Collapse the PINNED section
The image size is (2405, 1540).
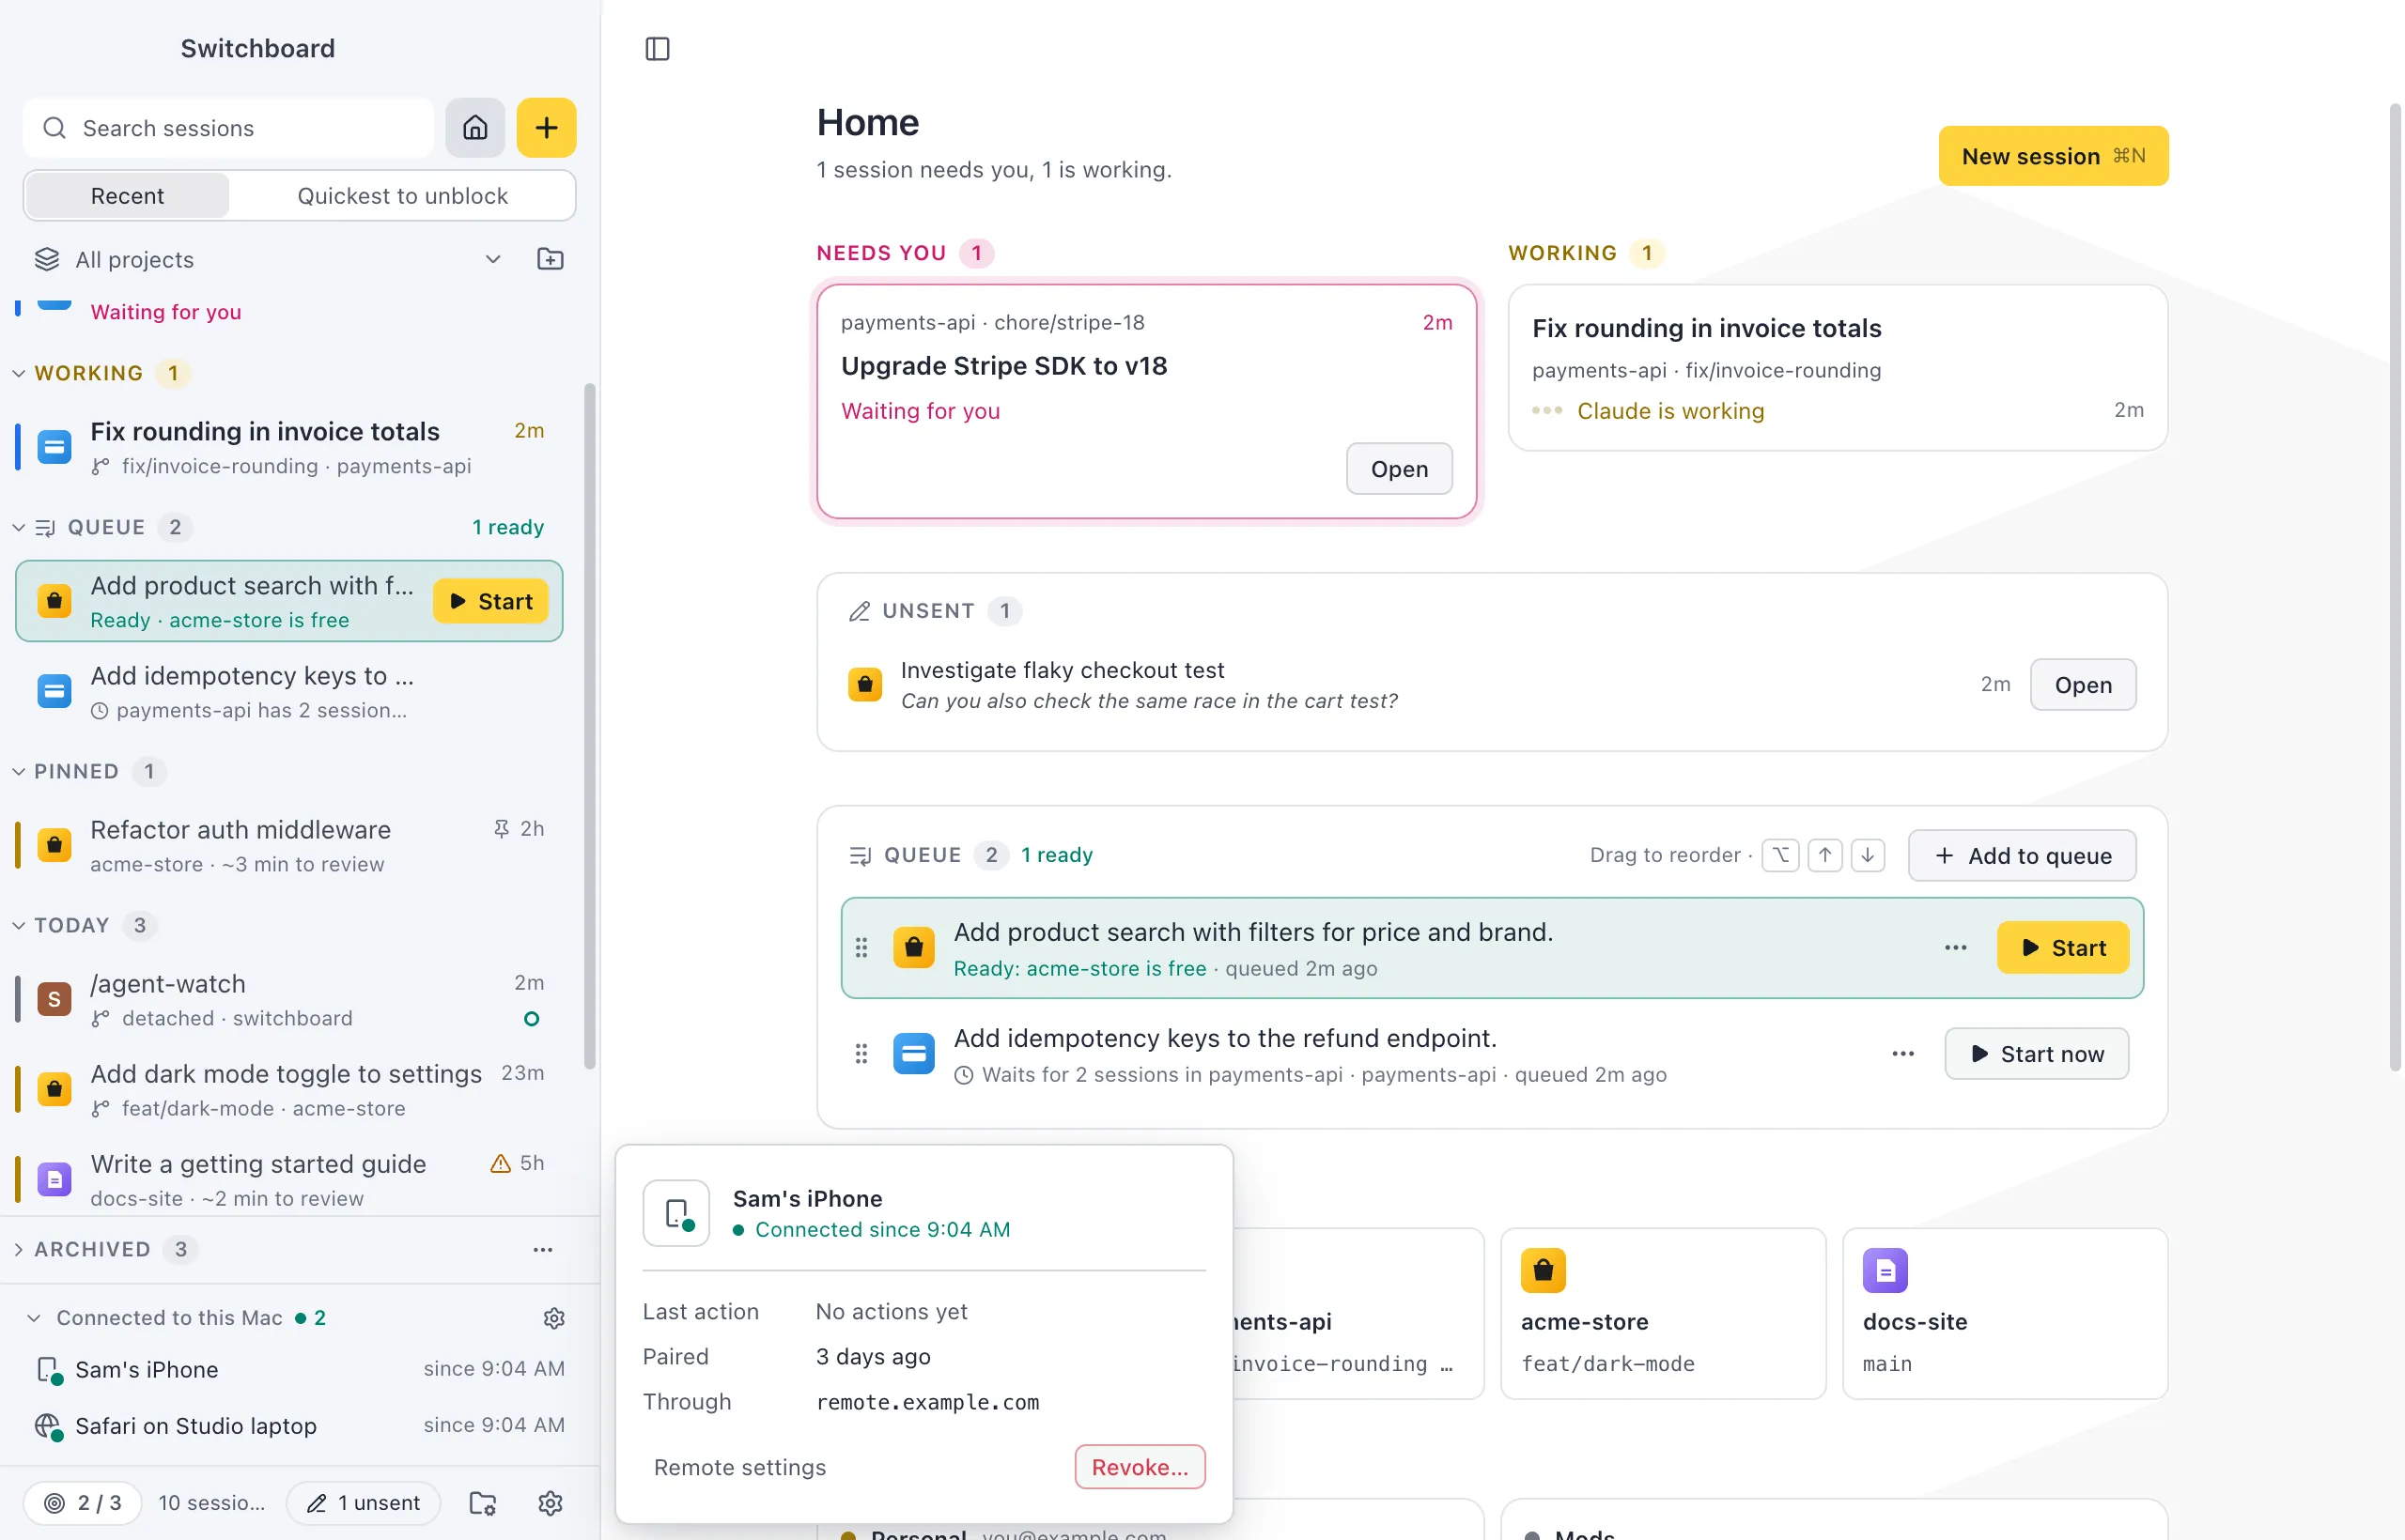pos(19,771)
